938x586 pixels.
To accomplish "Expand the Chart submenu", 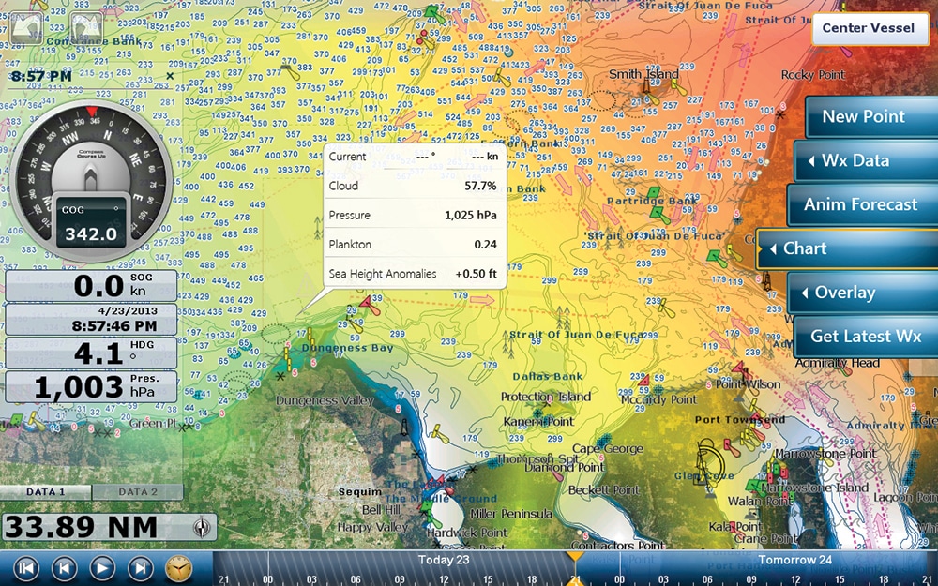I will [x=844, y=248].
